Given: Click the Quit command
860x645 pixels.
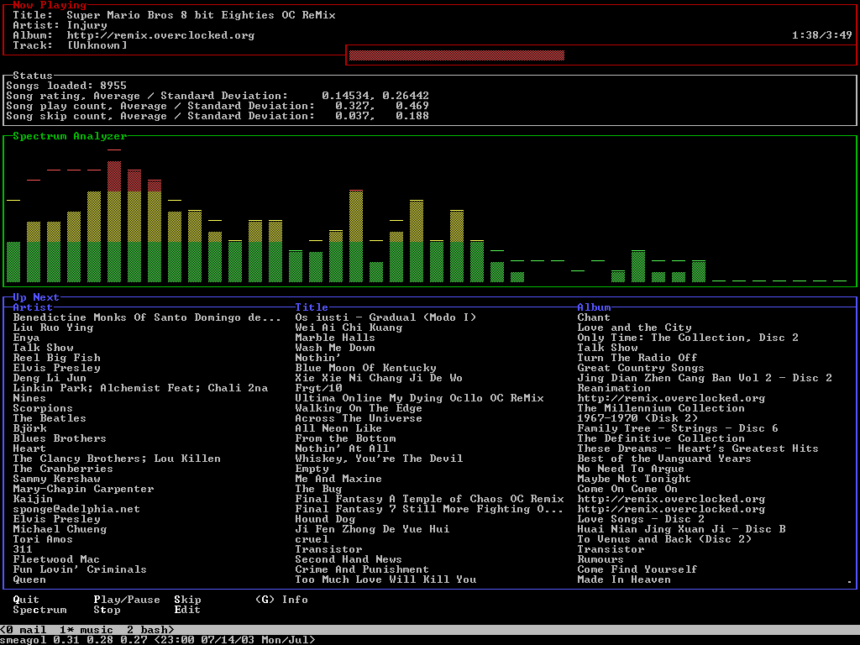Looking at the screenshot, I should [x=26, y=600].
